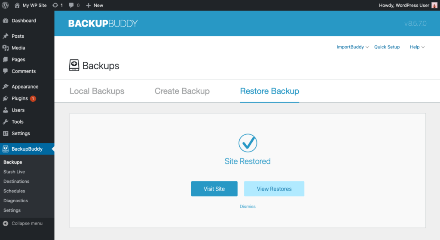Open the updates icon in admin bar

point(55,5)
